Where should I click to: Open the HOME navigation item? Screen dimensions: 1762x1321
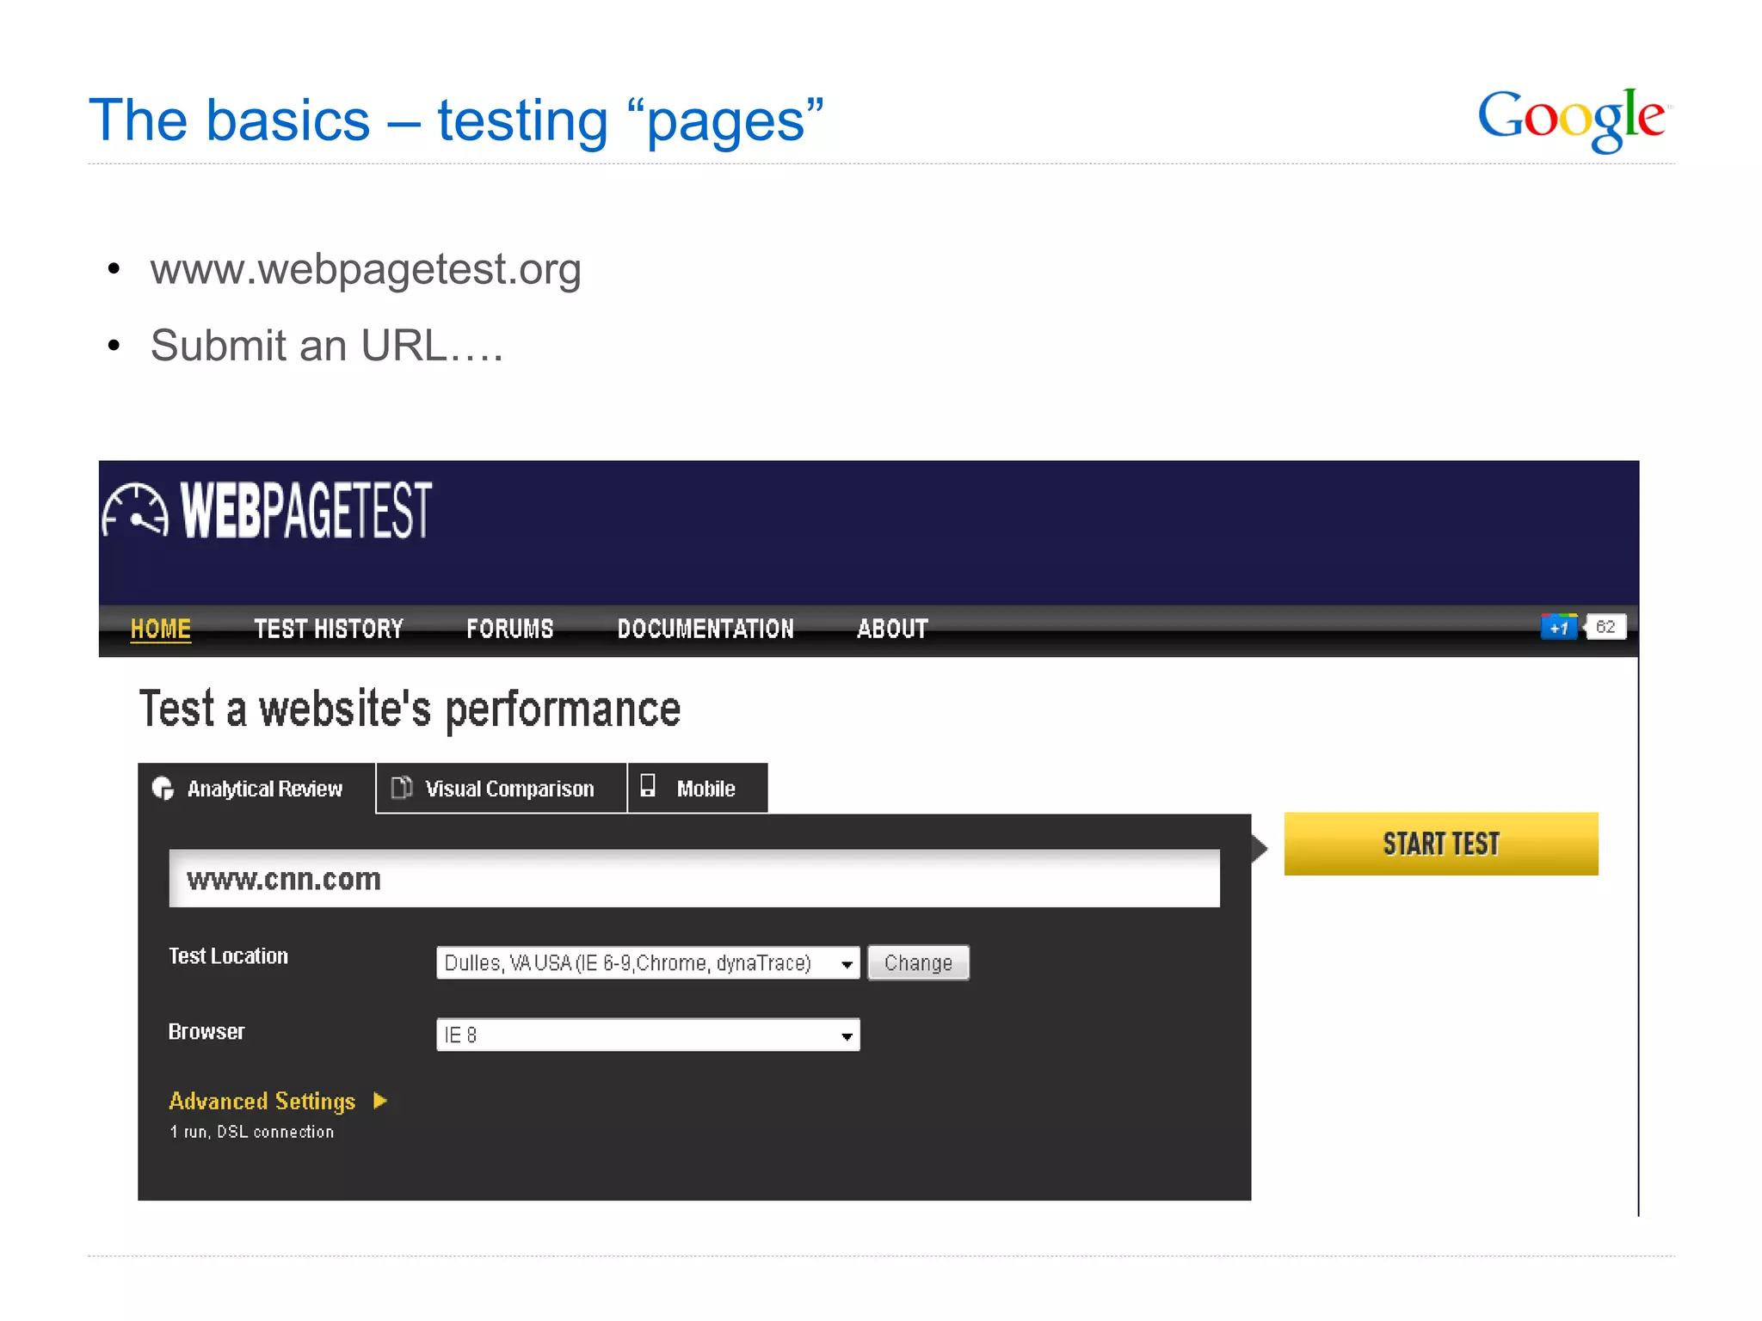tap(161, 629)
